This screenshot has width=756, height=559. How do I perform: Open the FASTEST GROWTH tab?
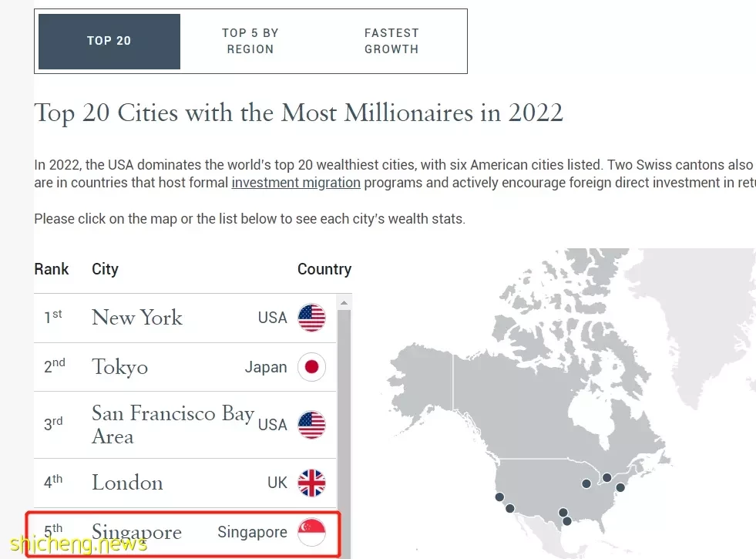391,41
